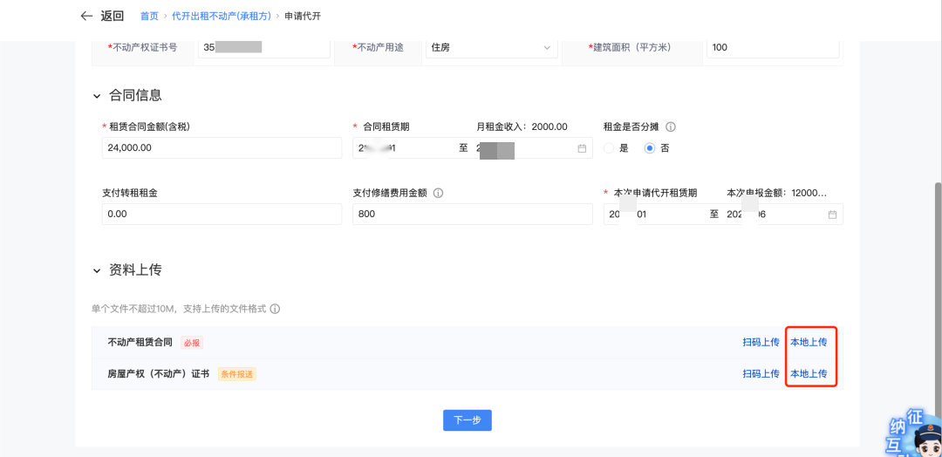Click the 支付转租租金 input field
Viewport: 942px width, 457px height.
222,215
